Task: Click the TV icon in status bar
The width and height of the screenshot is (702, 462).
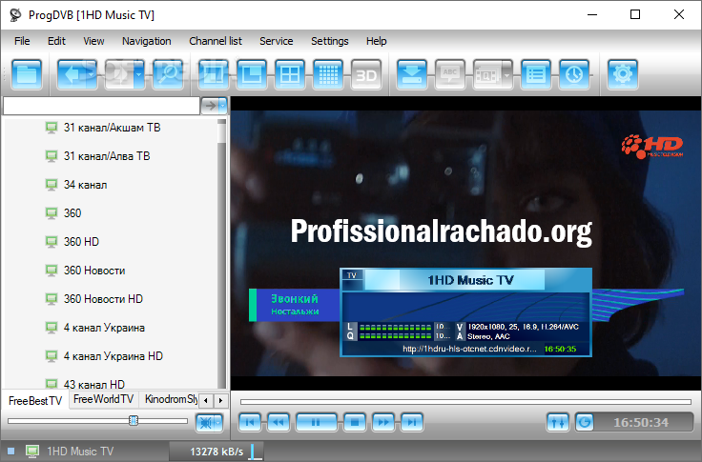Action: coord(32,451)
